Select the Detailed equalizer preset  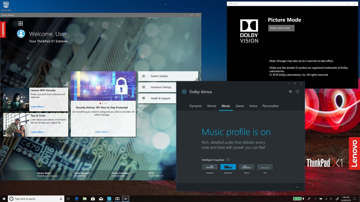210,167
